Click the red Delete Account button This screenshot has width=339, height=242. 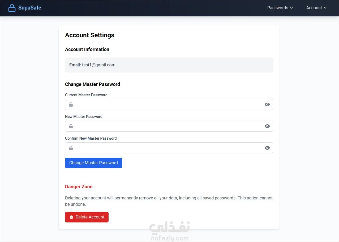pyautogui.click(x=87, y=217)
